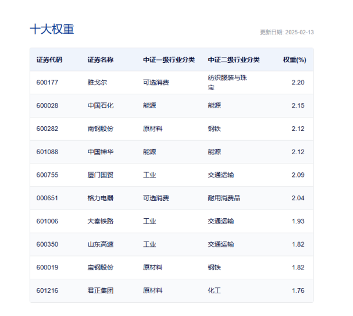The height and width of the screenshot is (316, 353).
Task: Select security code 600028
Action: [x=47, y=105]
